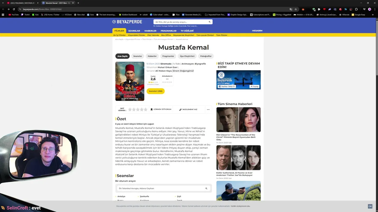Viewport: 378px width, 212px height.
Task: Open the Box Office submenu link
Action: [x=166, y=35]
